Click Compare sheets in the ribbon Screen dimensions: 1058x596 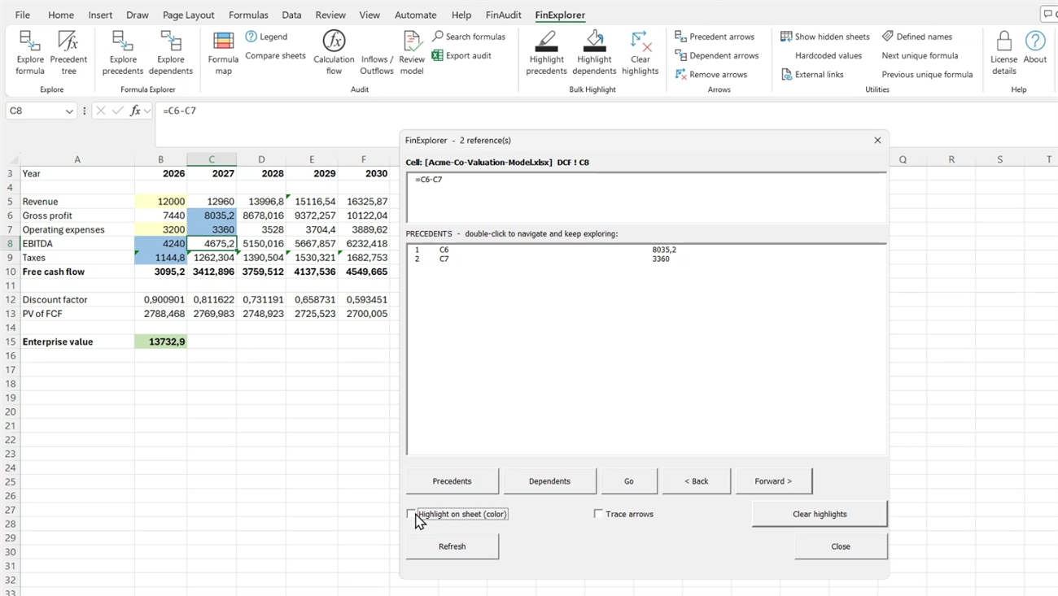pyautogui.click(x=275, y=55)
